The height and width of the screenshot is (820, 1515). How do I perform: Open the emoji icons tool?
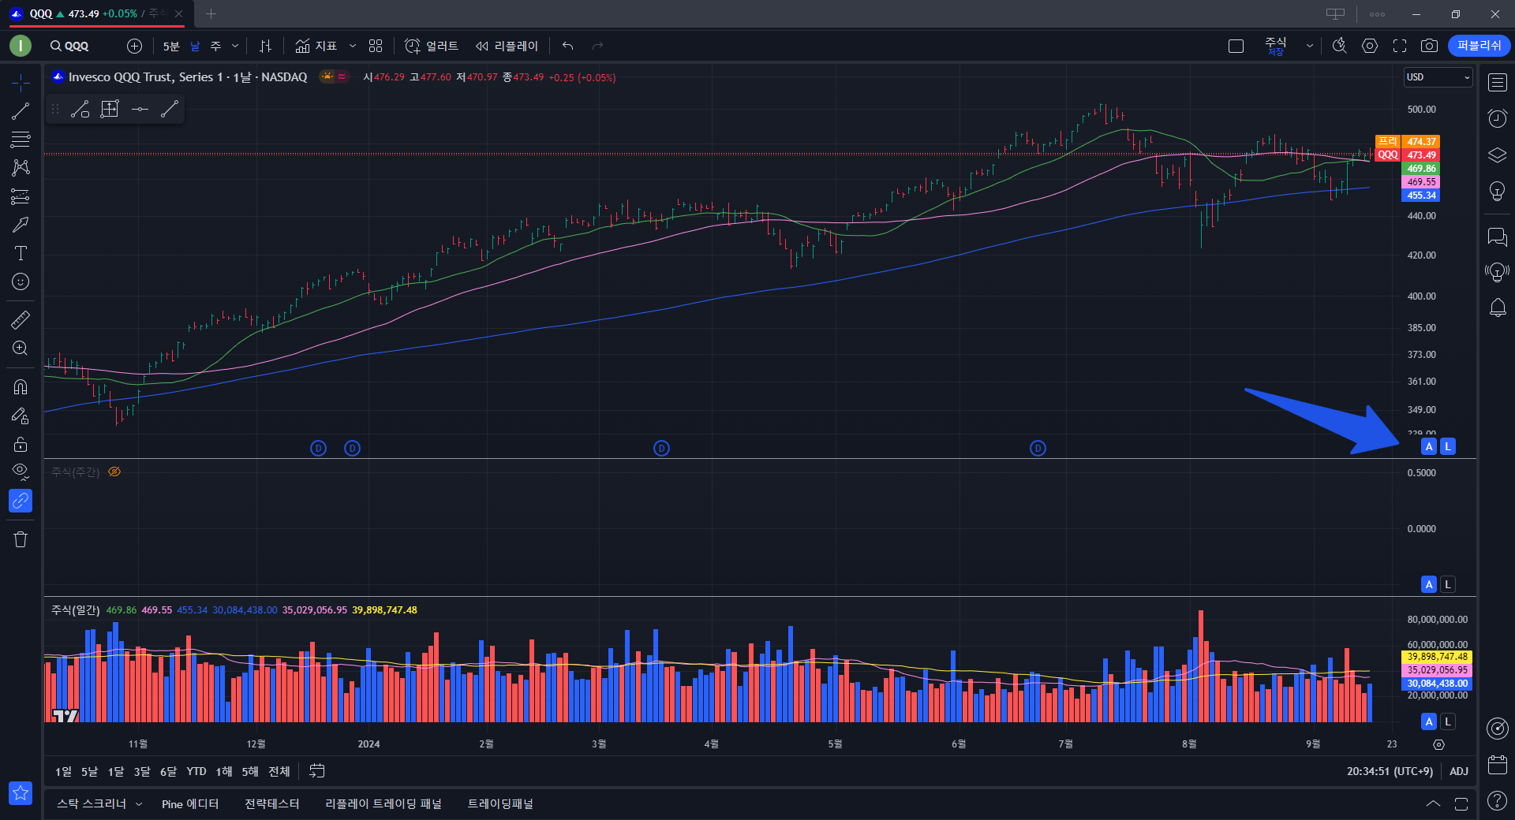coord(21,281)
